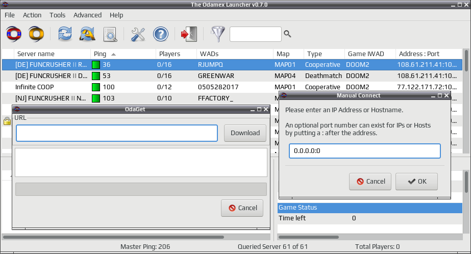Maximize the OdaGet window
The height and width of the screenshot is (254, 471).
259,109
